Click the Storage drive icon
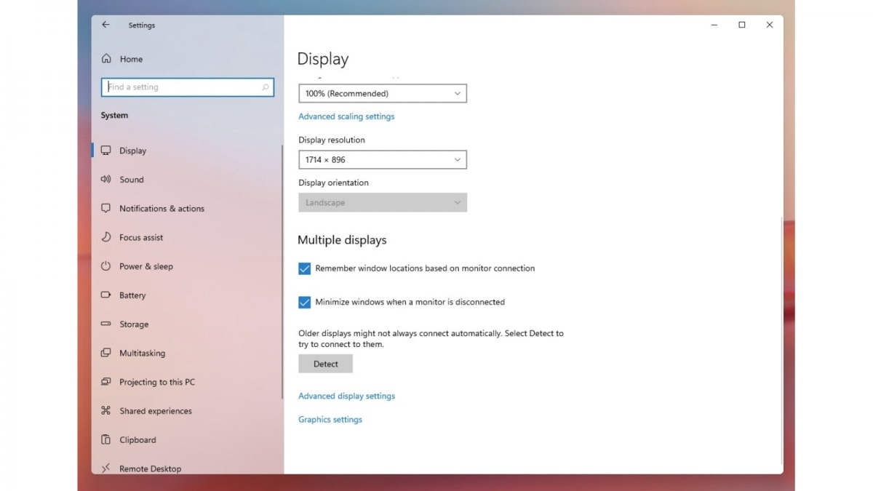Image resolution: width=873 pixels, height=491 pixels. [x=106, y=324]
